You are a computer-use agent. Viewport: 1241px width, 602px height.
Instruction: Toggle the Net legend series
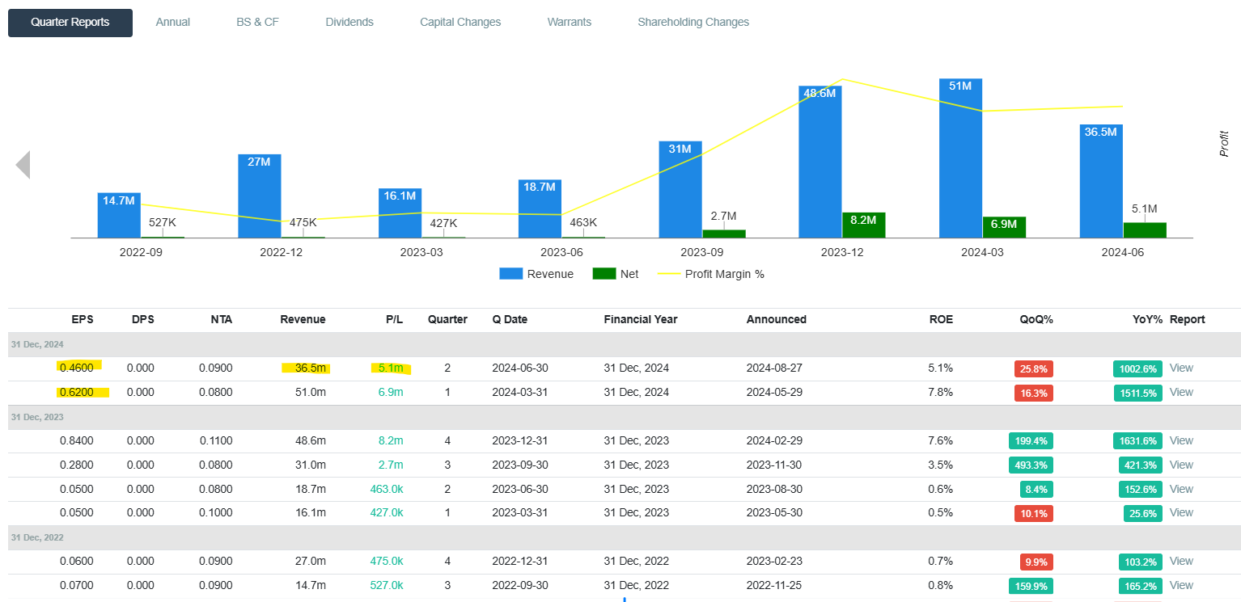(616, 274)
